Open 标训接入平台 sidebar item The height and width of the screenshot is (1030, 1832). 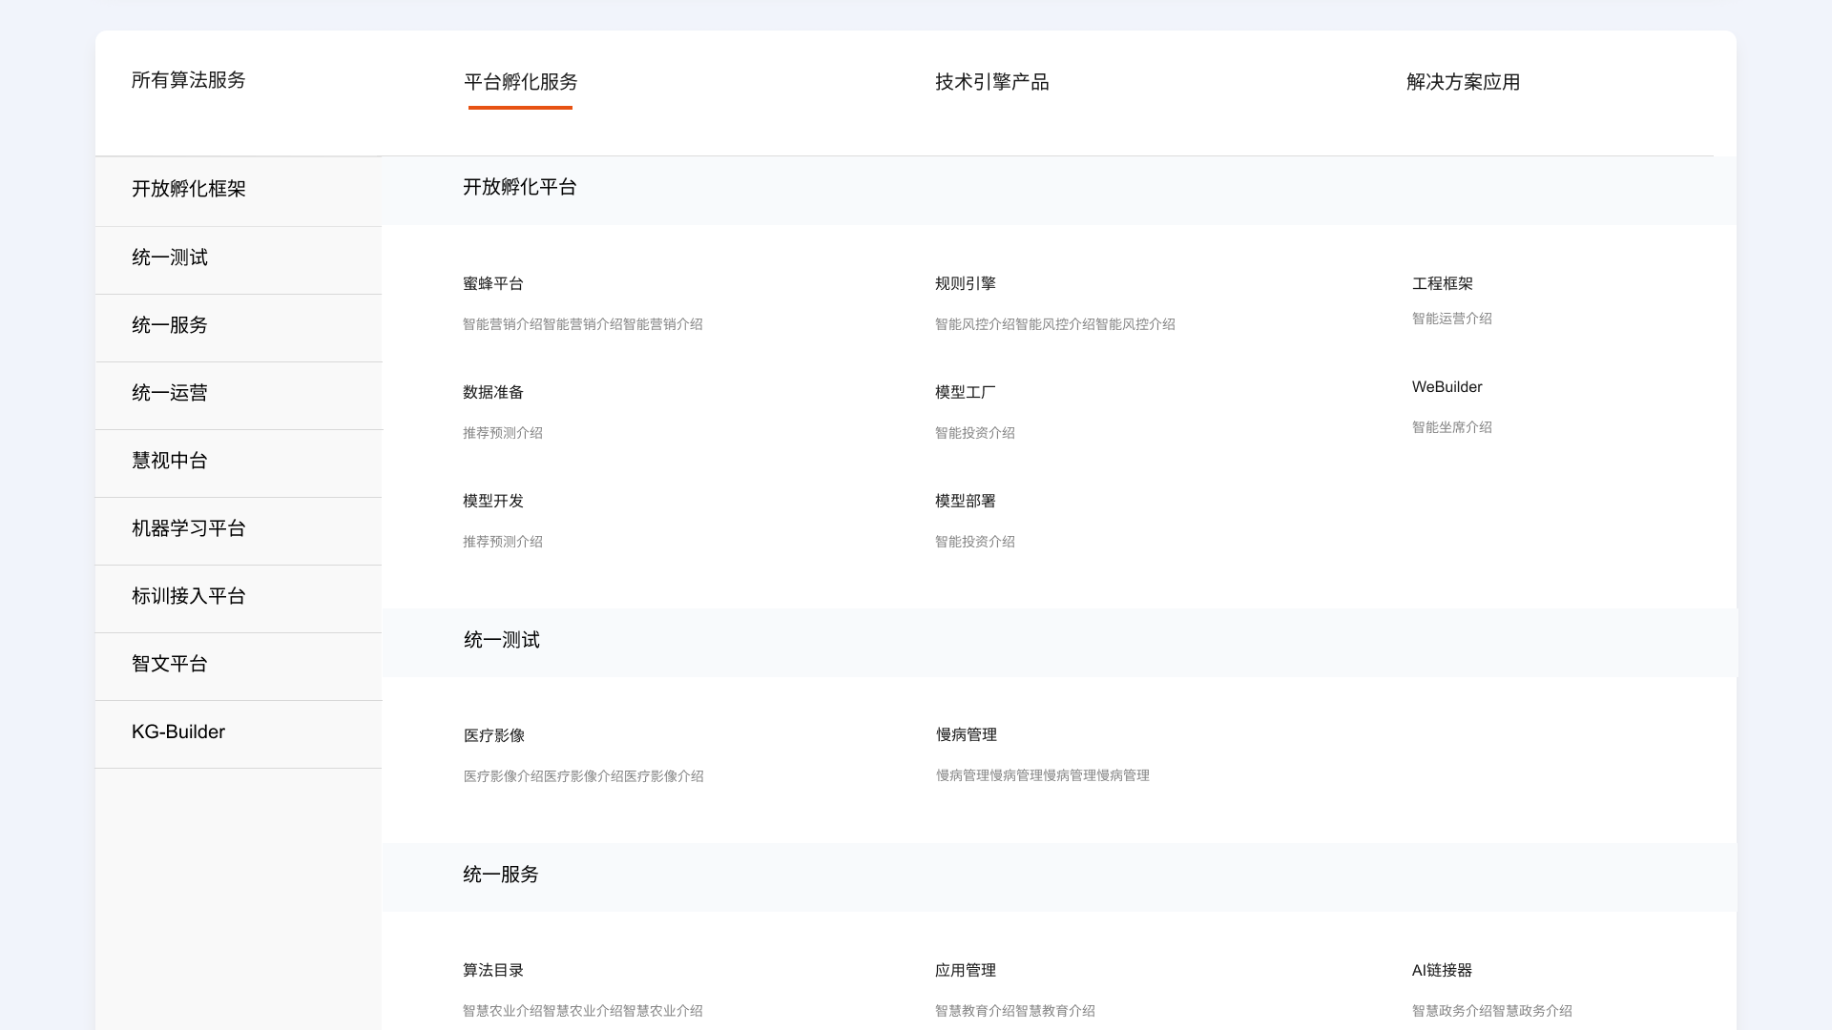point(188,596)
